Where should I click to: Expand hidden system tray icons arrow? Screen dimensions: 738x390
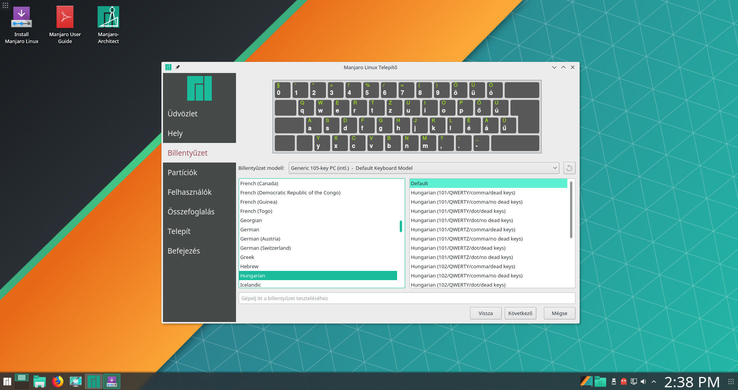(x=654, y=382)
